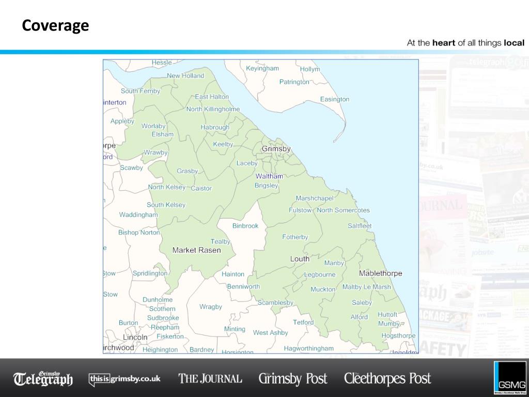Screen dimensions: 529x397
Task: Click the Brigsley map label
Action: [267, 186]
